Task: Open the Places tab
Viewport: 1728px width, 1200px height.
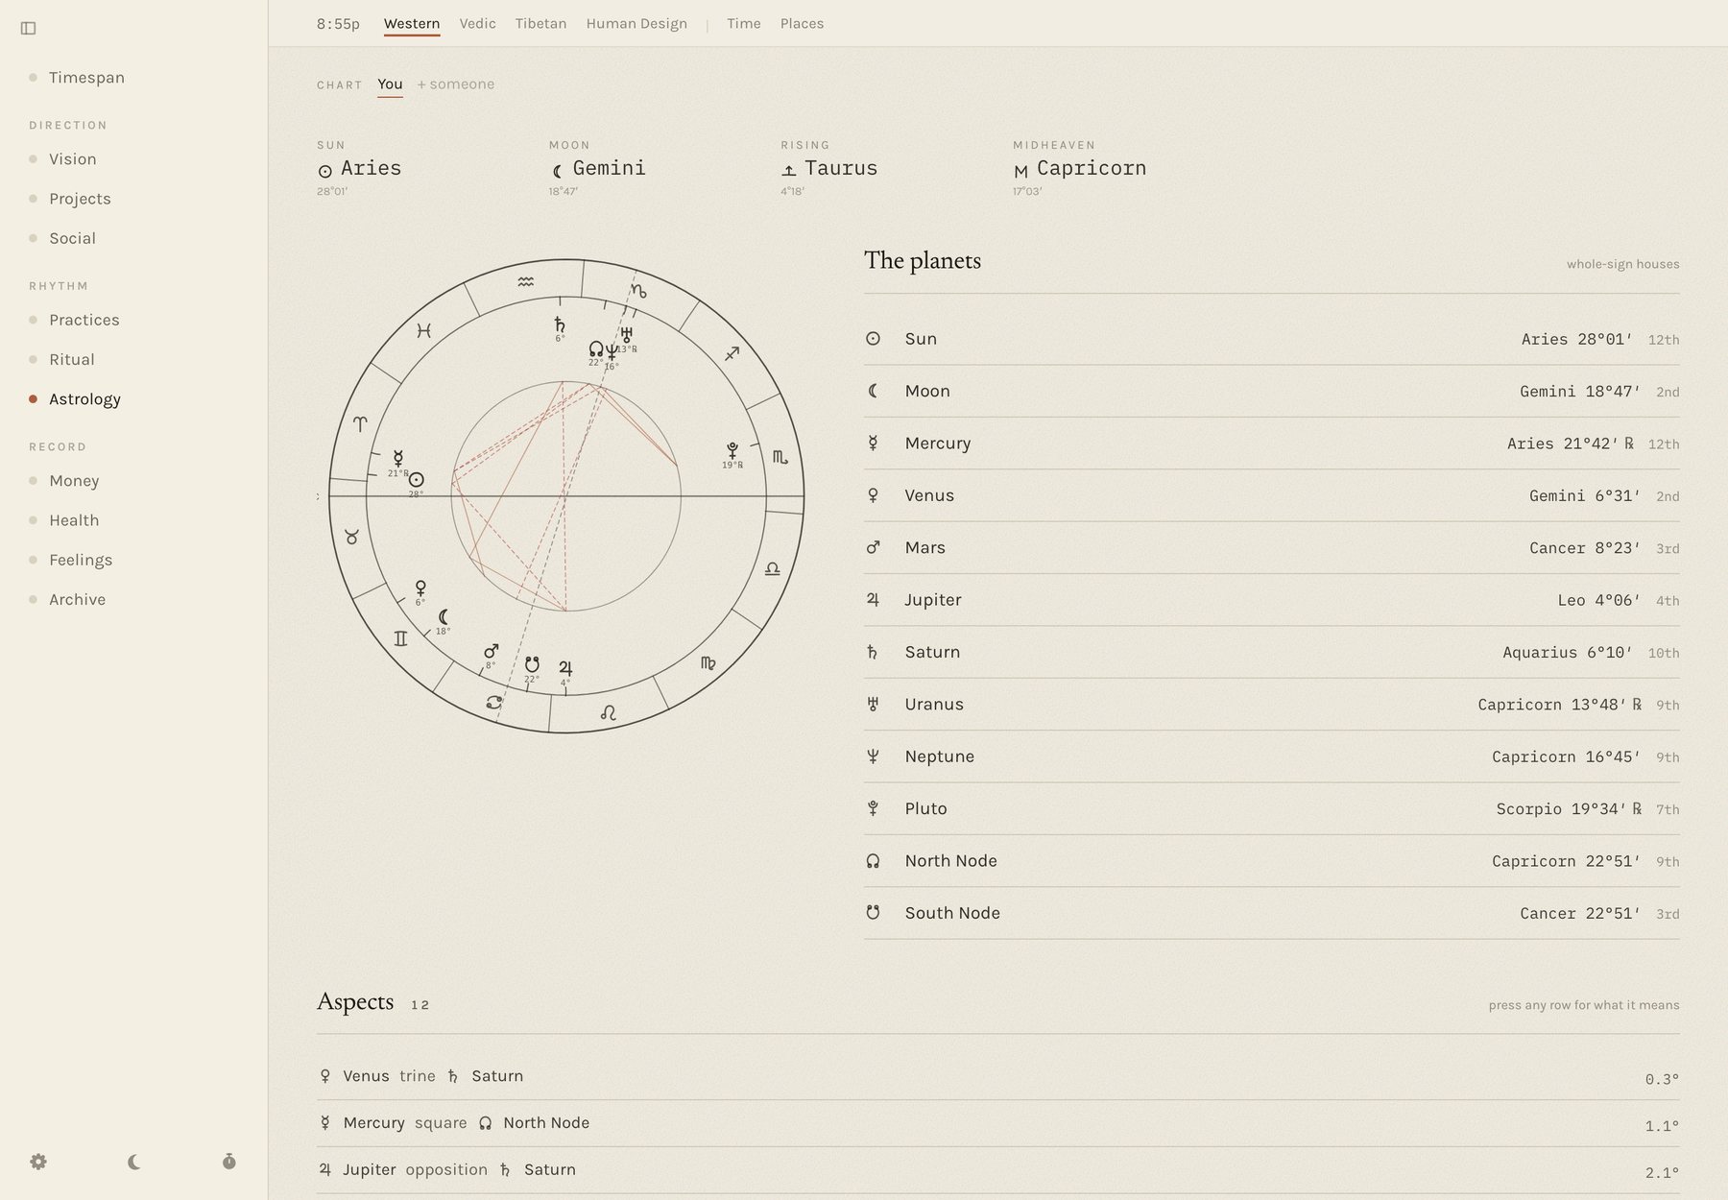Action: [x=802, y=23]
